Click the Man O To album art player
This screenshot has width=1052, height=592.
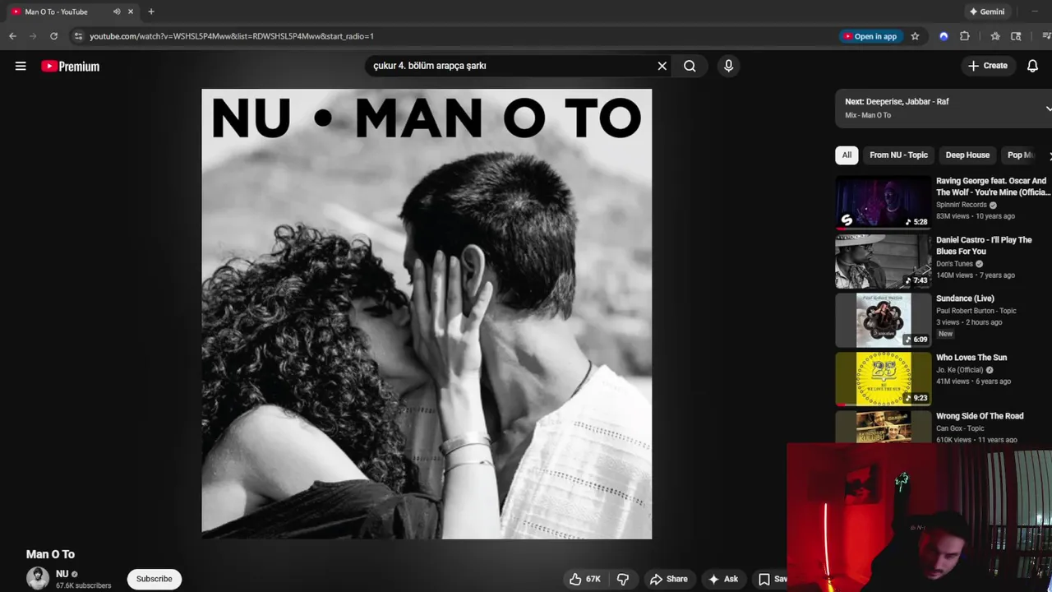pyautogui.click(x=427, y=314)
